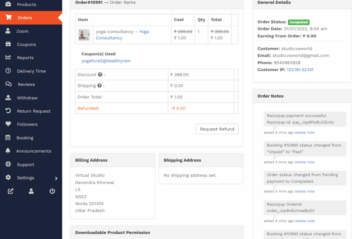Click the customer email studio.vsworld@gmail.com

301,56
